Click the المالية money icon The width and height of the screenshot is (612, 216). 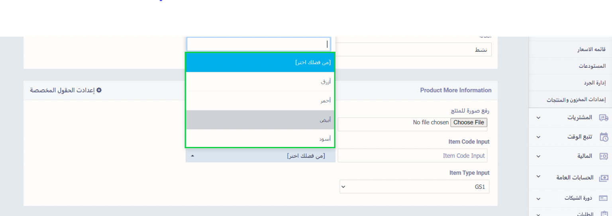(604, 156)
